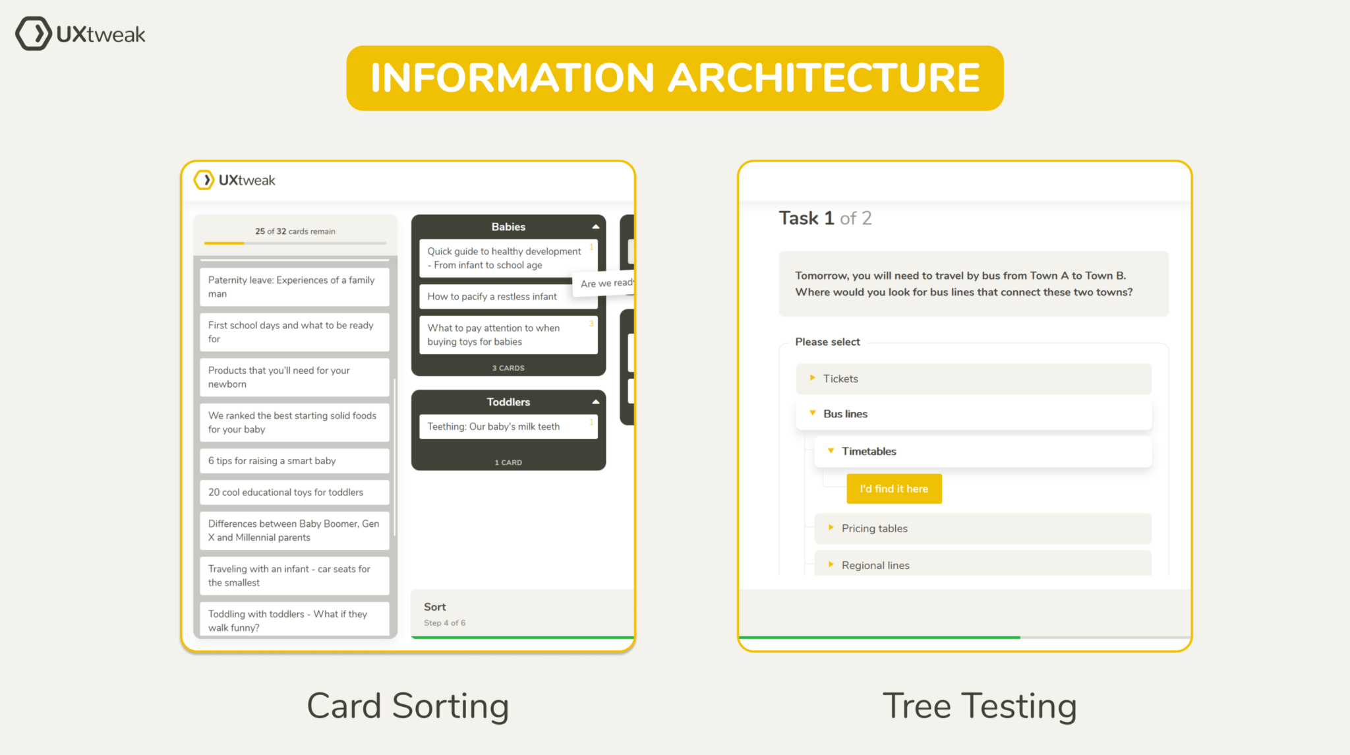Expand the Regional lines tree node arrow

pos(831,564)
